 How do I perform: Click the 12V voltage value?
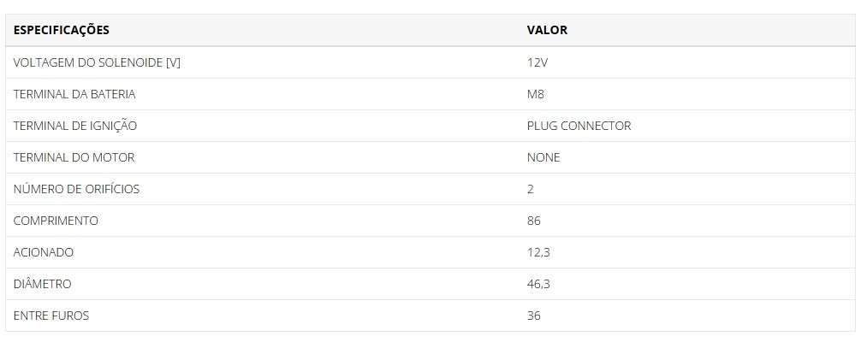537,62
